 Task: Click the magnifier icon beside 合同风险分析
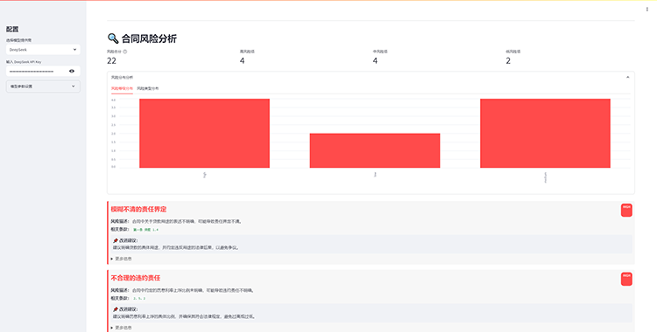point(113,38)
